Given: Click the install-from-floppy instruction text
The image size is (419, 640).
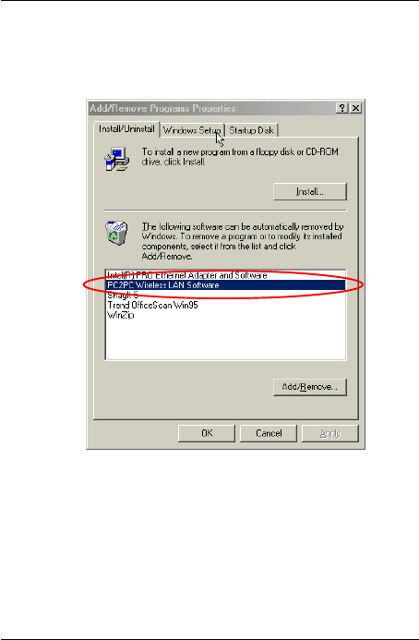Looking at the screenshot, I should [240, 157].
